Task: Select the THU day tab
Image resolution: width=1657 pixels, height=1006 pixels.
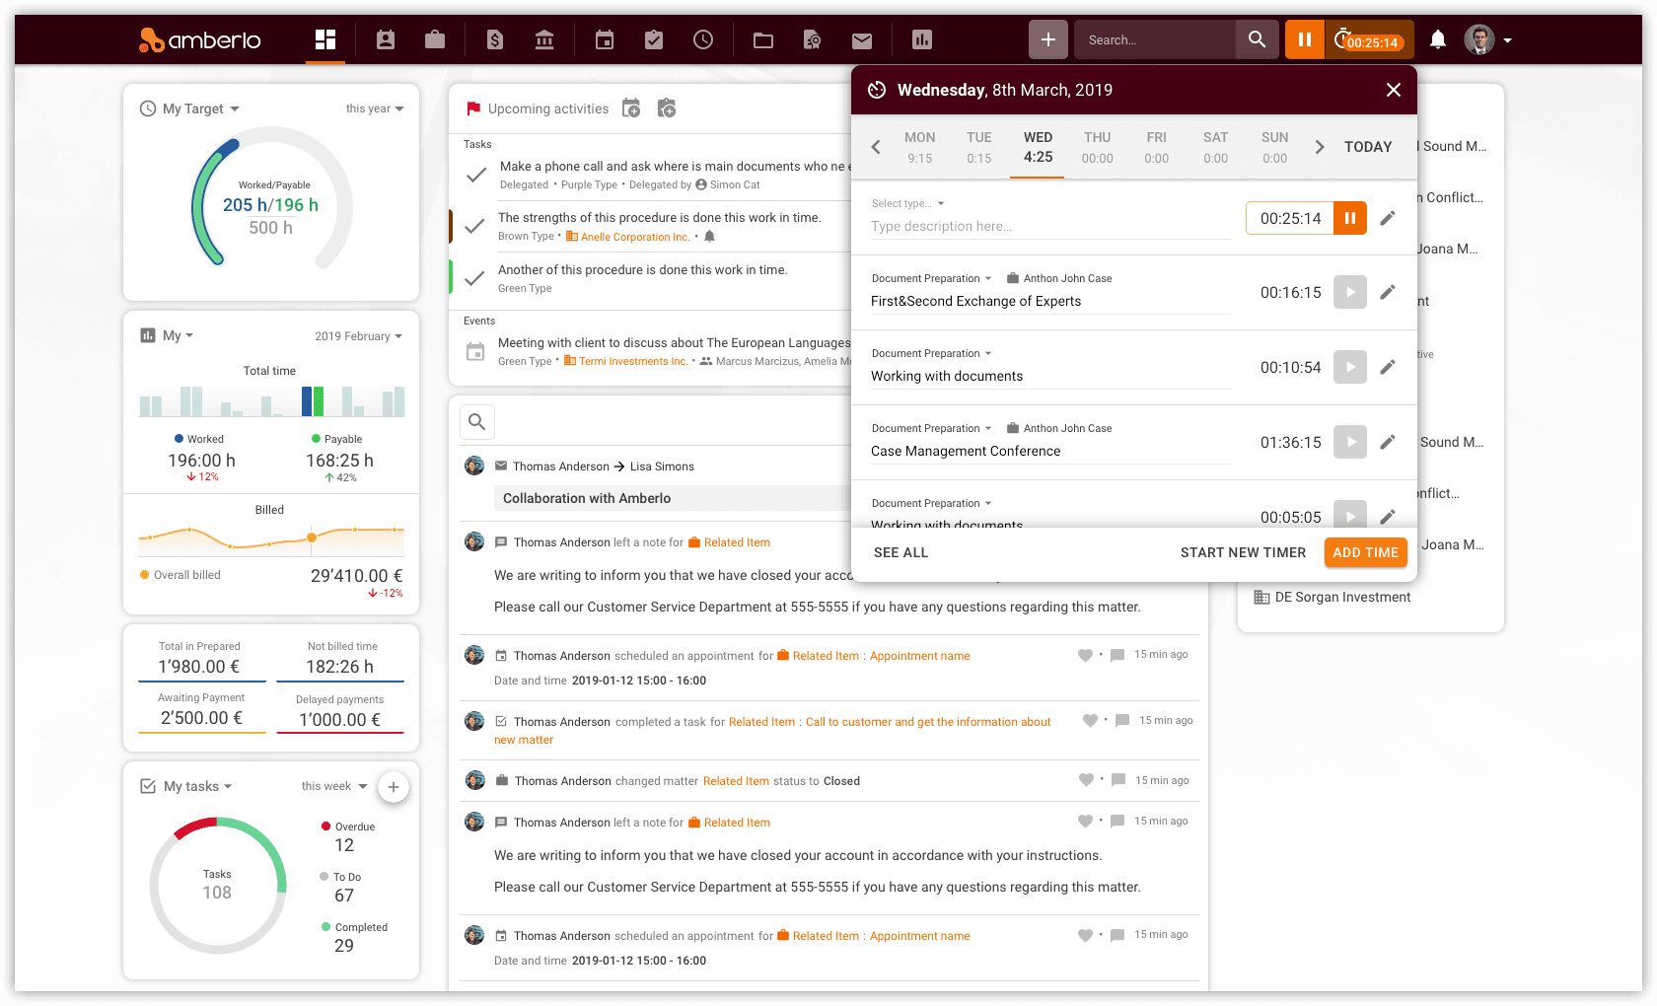Action: pos(1097,147)
